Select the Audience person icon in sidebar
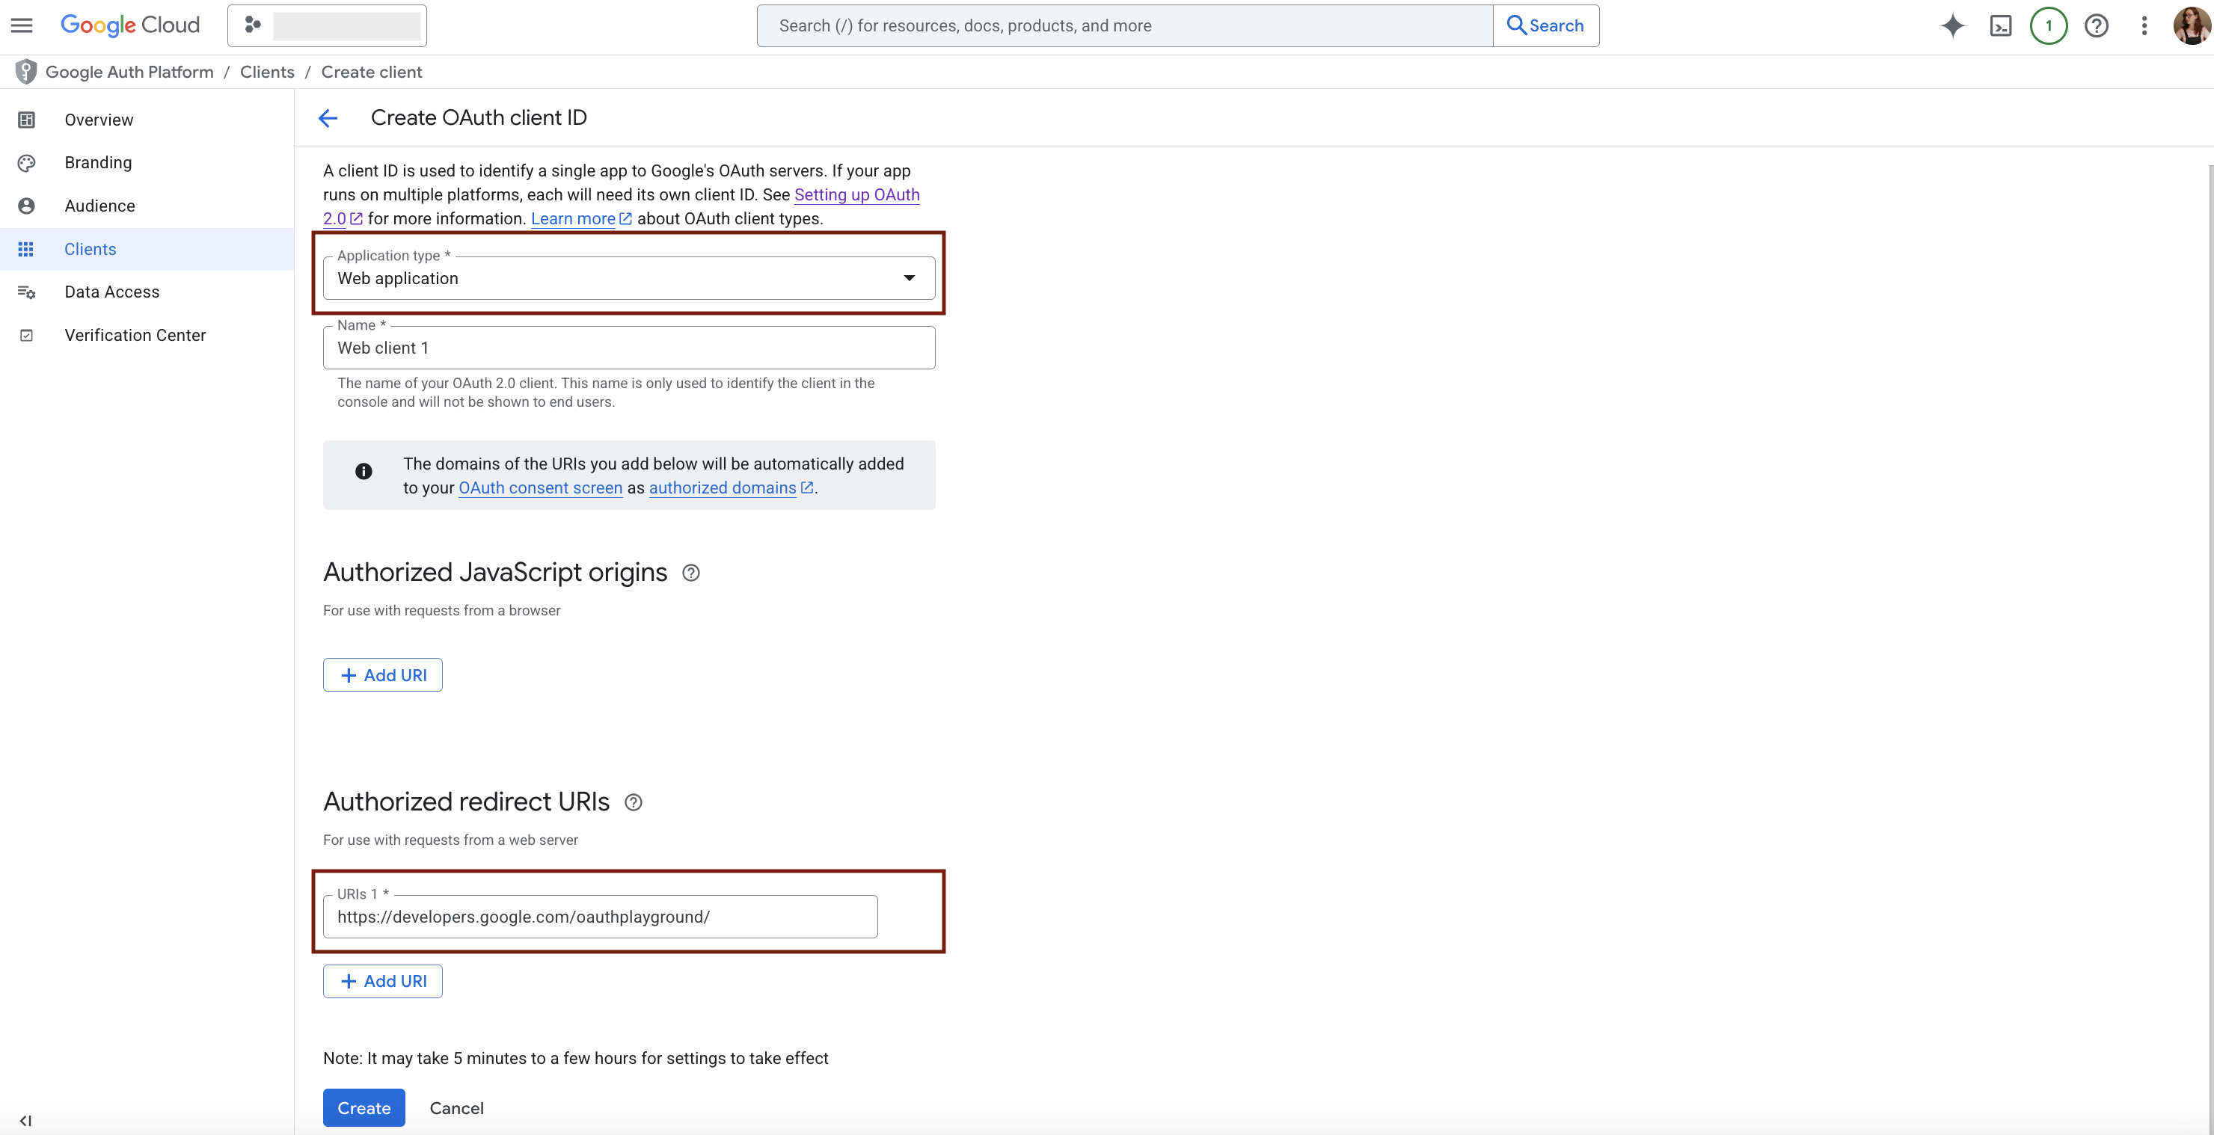2214x1135 pixels. coord(27,206)
